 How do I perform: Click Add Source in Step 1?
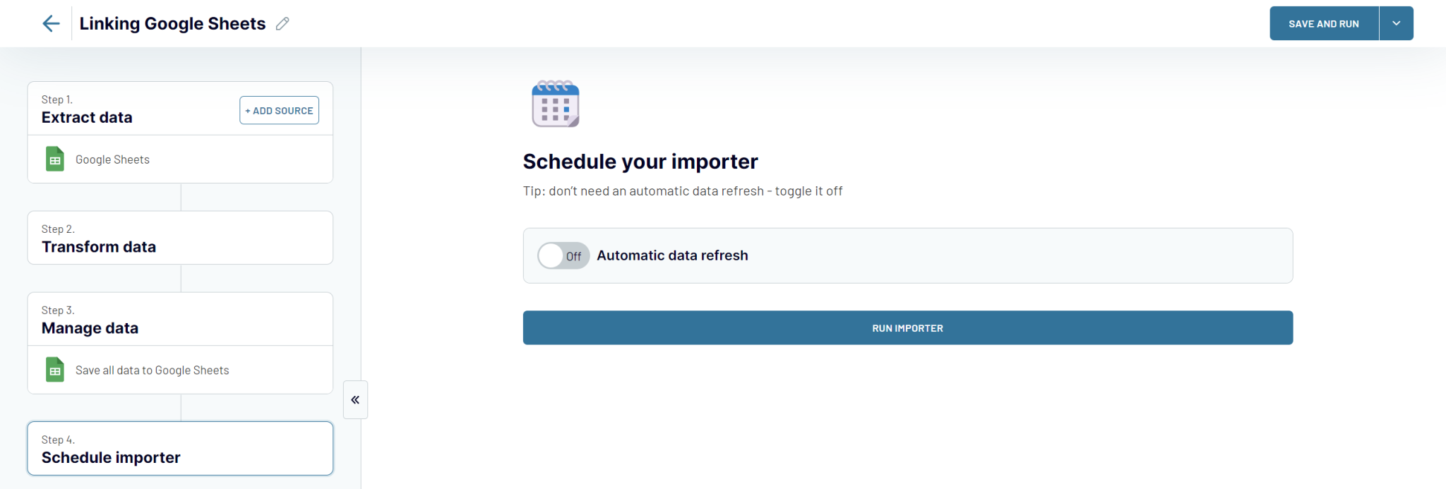(x=279, y=110)
